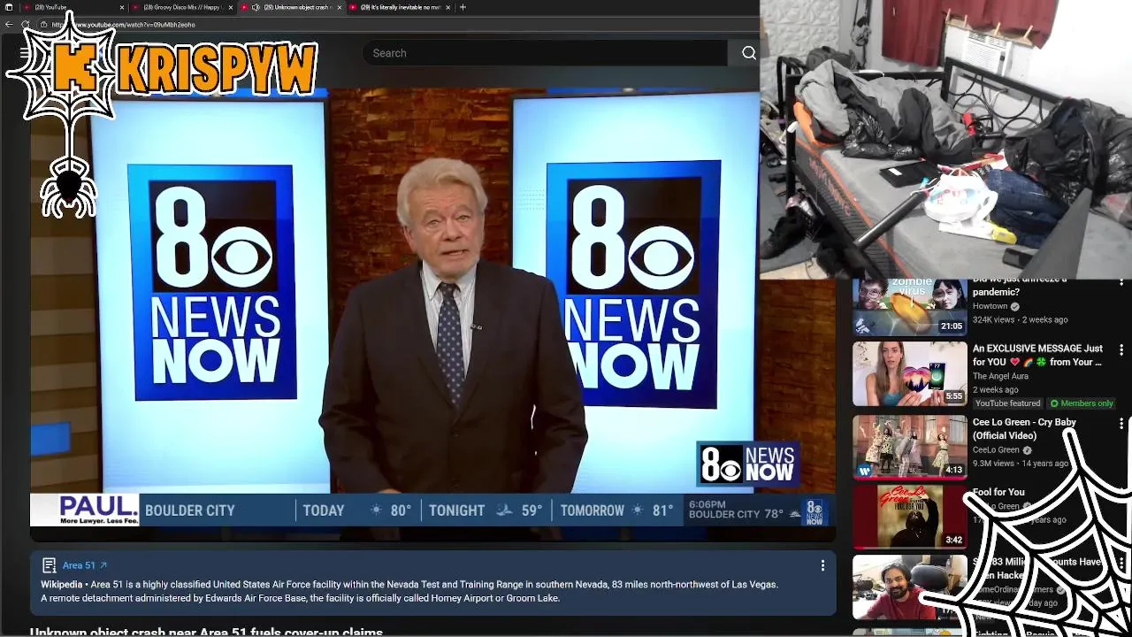The image size is (1132, 637).
Task: Open more options on the Area 51 panel
Action: [x=822, y=565]
